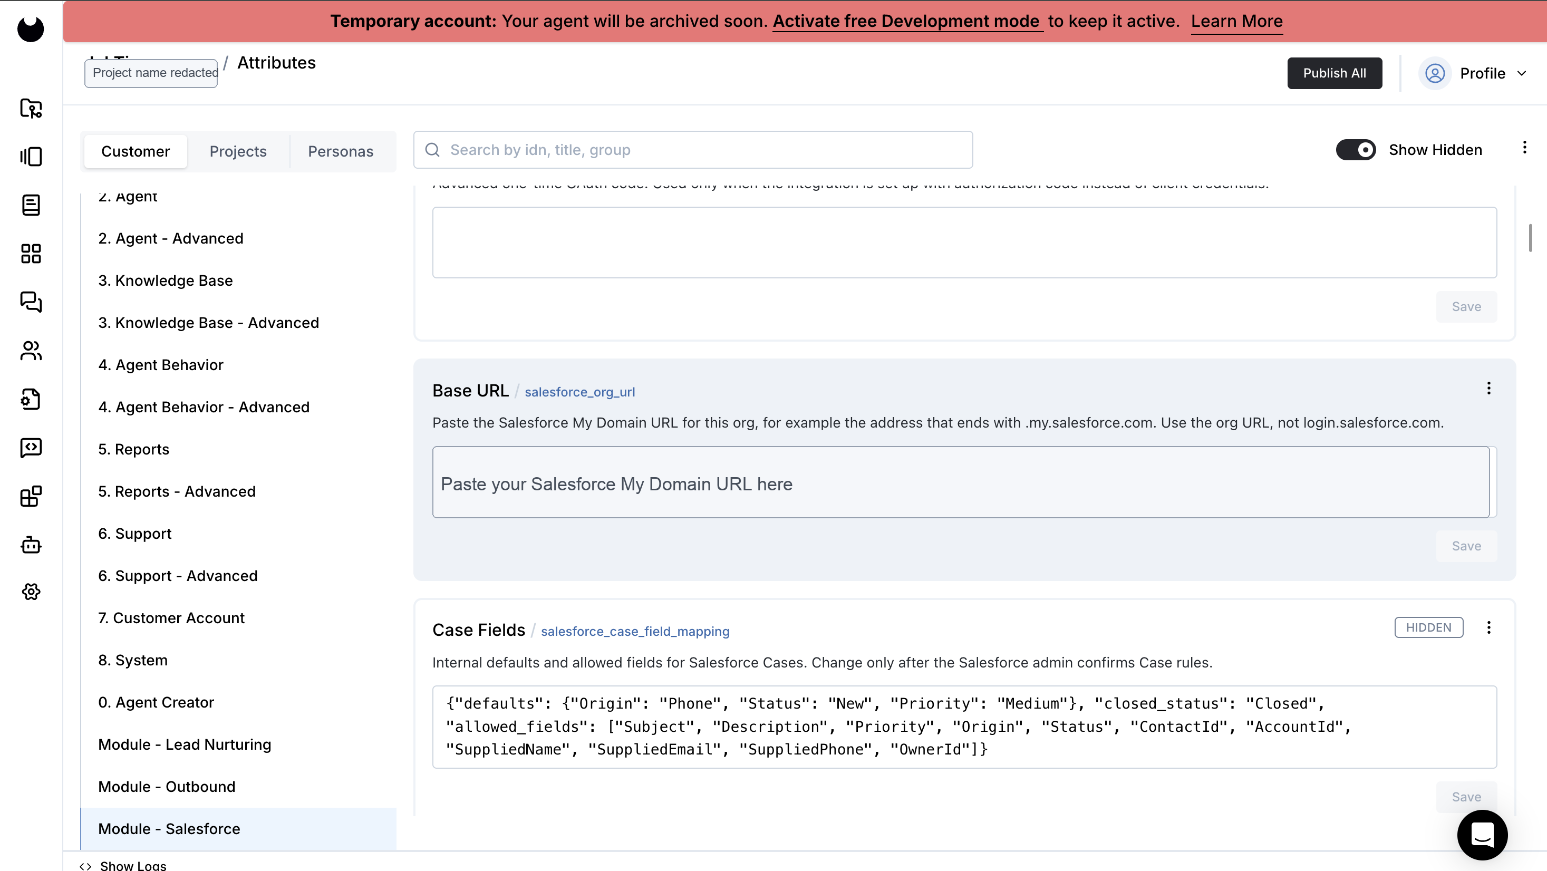1547x871 pixels.
Task: Open the gear settings icon in the sidebar
Action: [31, 592]
